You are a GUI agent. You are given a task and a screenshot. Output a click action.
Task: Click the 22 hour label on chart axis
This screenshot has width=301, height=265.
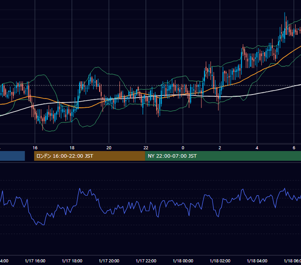click(x=146, y=148)
